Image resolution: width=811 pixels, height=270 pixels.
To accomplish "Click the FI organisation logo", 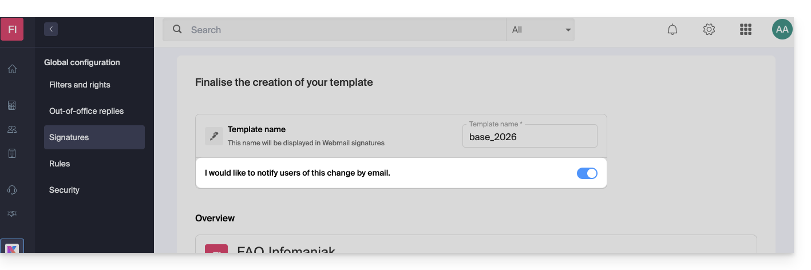I will pyautogui.click(x=12, y=29).
